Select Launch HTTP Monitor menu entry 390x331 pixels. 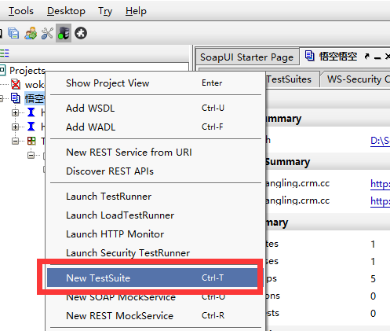pyautogui.click(x=155, y=234)
